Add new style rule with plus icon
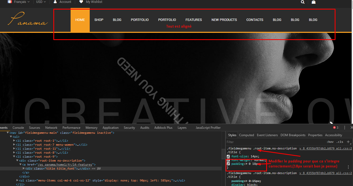 pyautogui.click(x=348, y=142)
